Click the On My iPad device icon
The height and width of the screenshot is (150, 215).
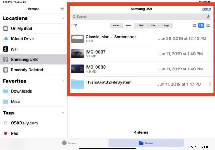coord(6,29)
